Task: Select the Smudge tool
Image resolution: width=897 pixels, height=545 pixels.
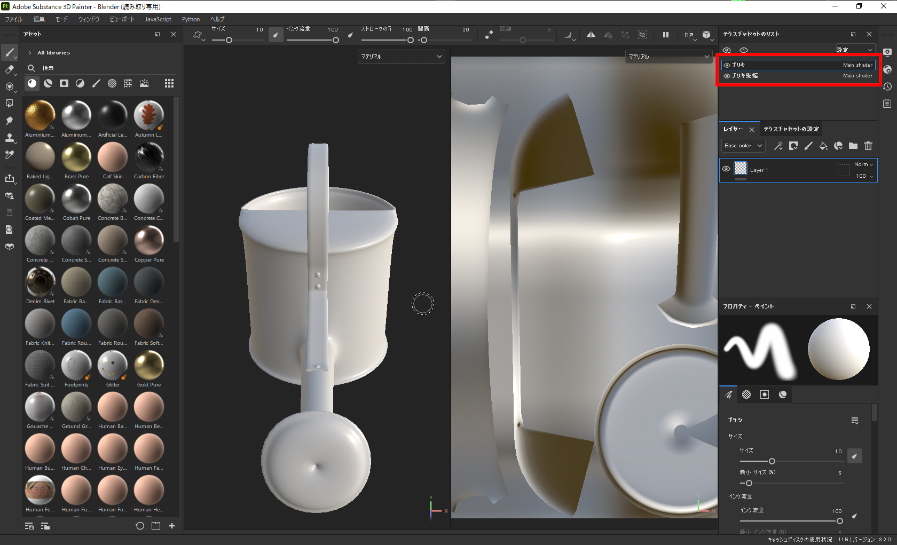Action: [x=9, y=121]
